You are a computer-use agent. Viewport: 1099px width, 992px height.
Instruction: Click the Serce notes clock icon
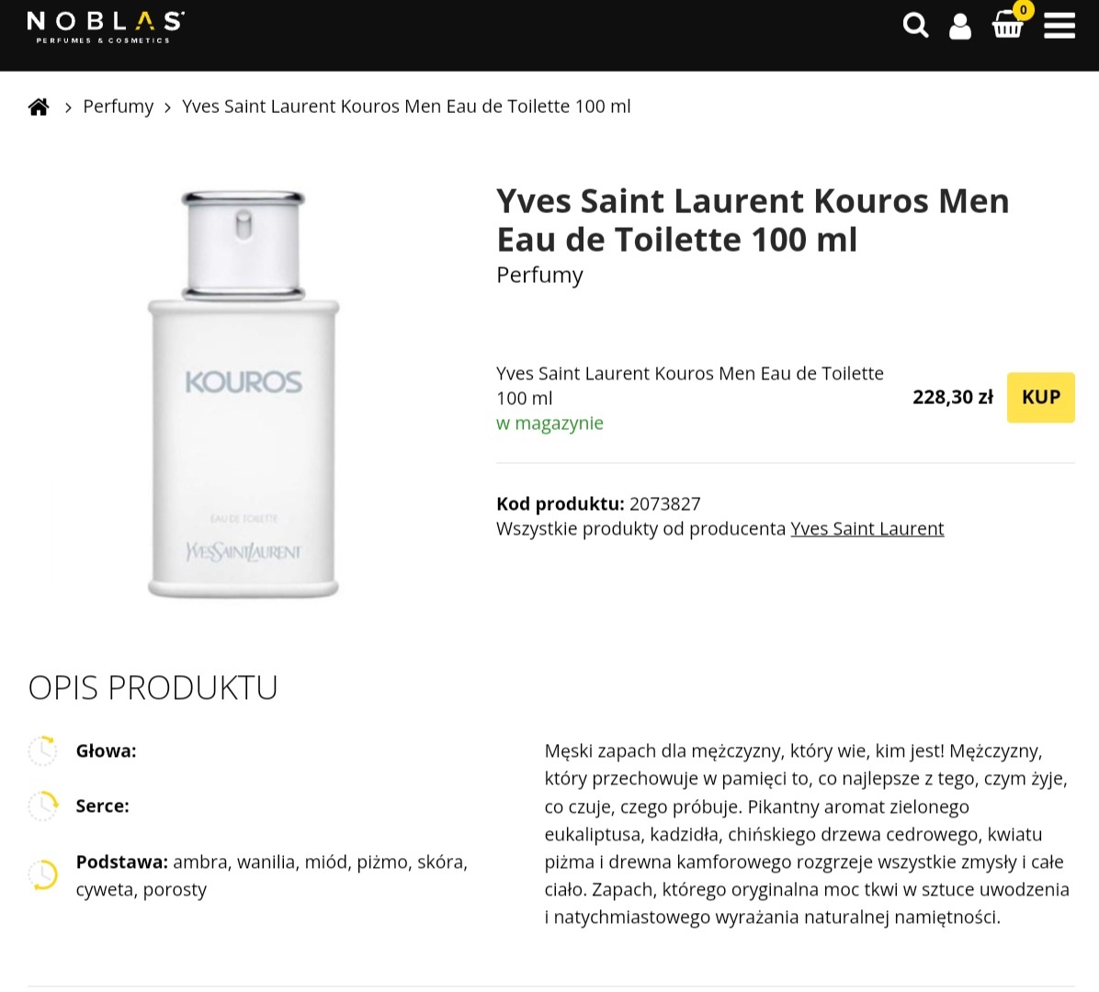pos(42,806)
